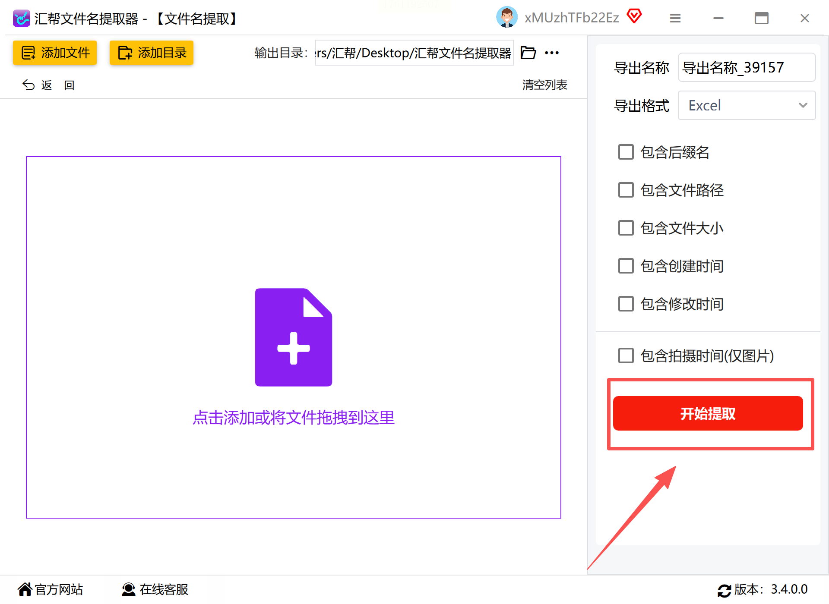Click the 添加目录 yellow button
Screen dimensions: 829x604
point(152,53)
